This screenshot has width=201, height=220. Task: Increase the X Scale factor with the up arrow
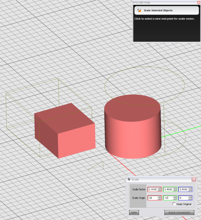[x=159, y=188]
